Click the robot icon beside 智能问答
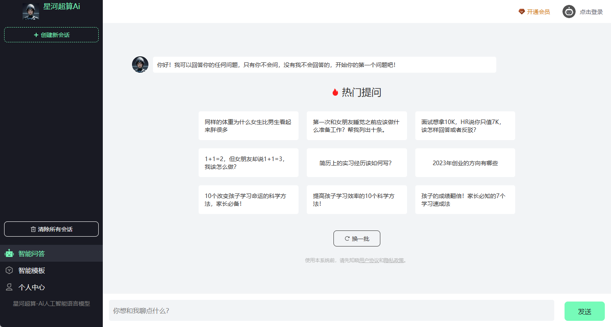Screen dimensions: 611x327 (x=9, y=253)
